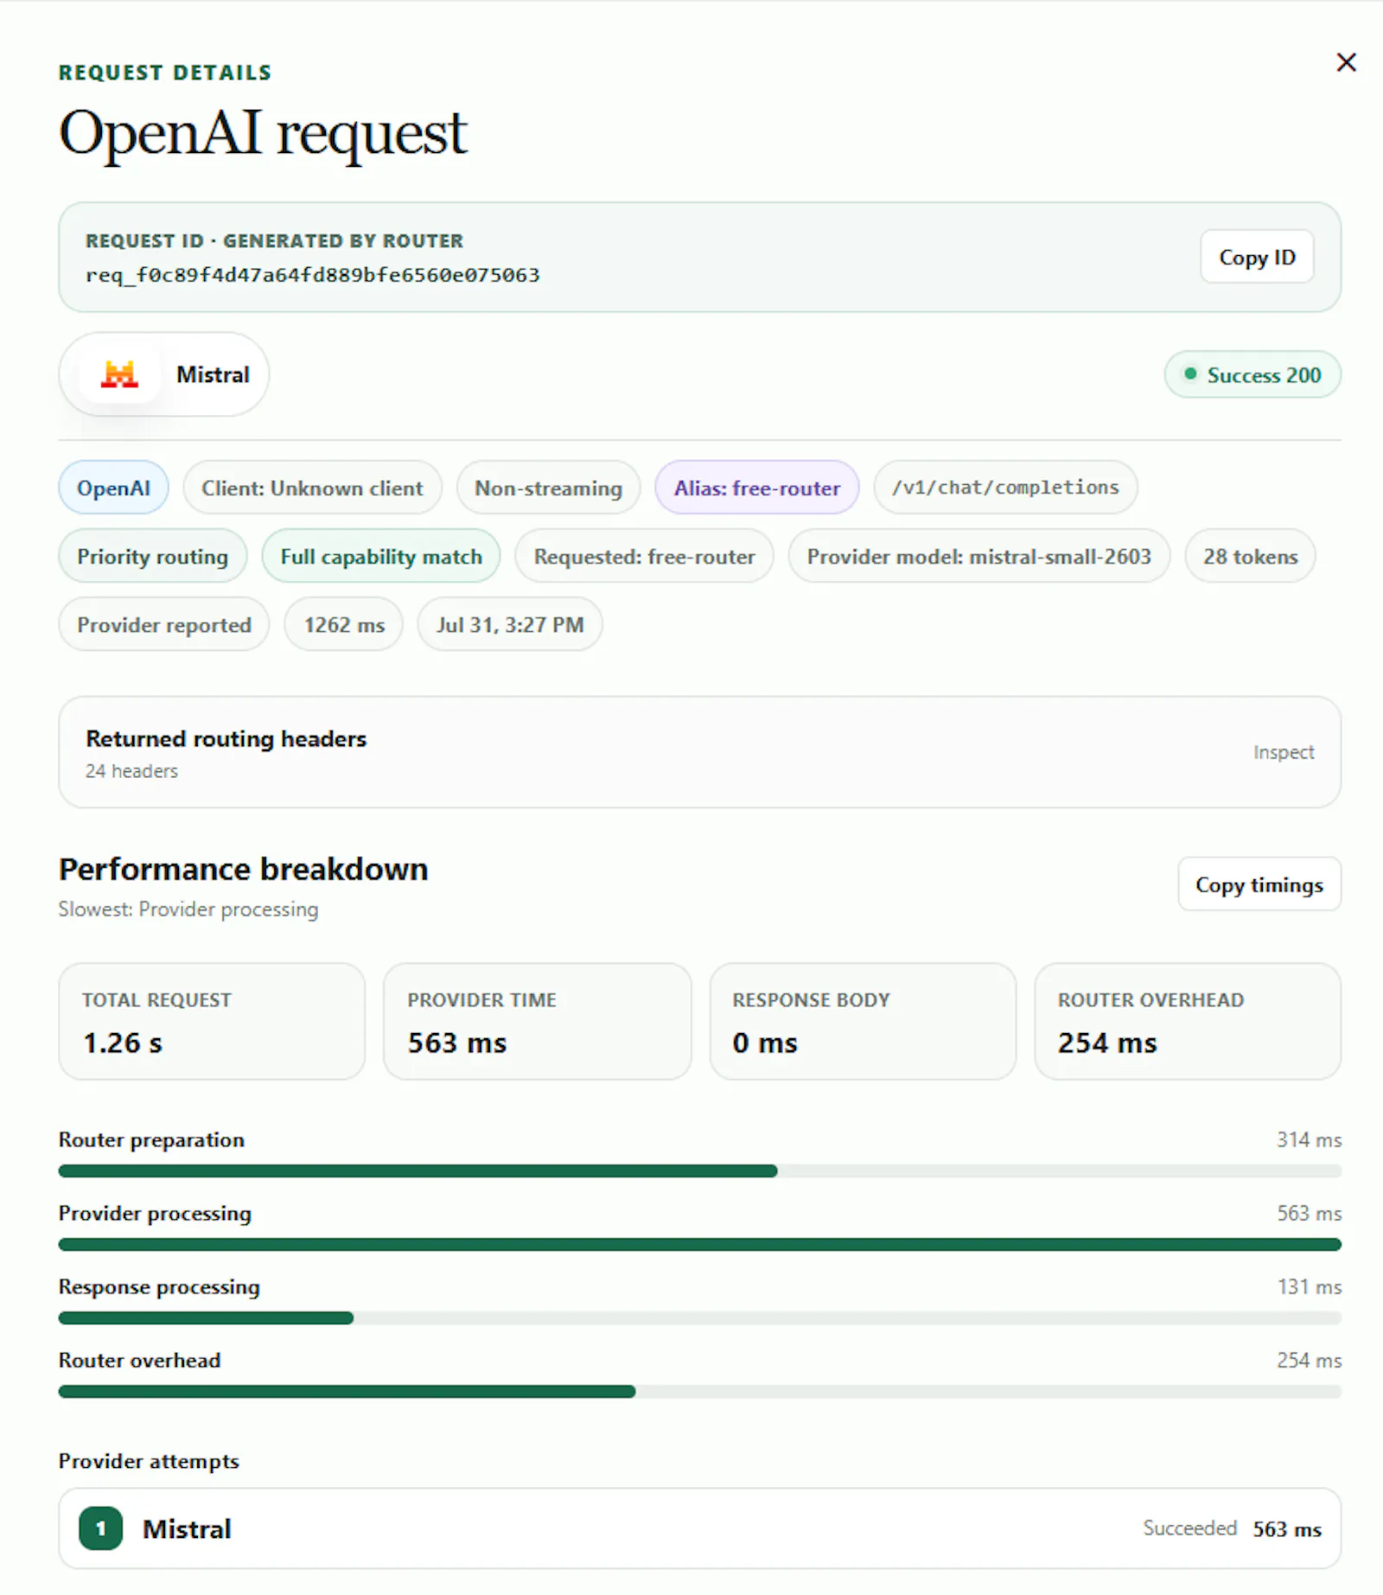Click the Provider processing progress bar
This screenshot has width=1383, height=1595.
[x=699, y=1245]
